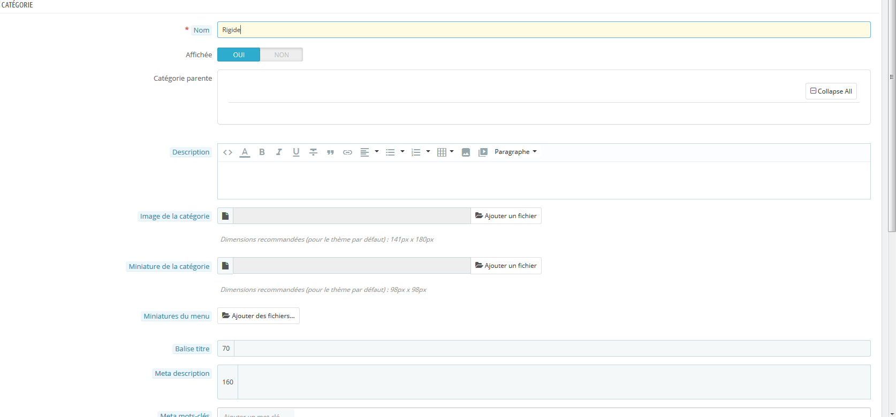Focus the Meta description text box

(x=554, y=382)
